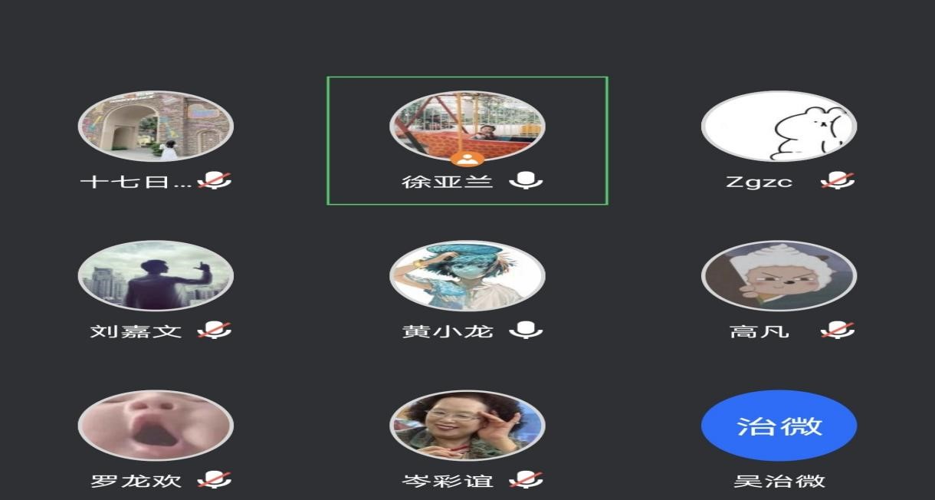Image resolution: width=935 pixels, height=500 pixels.
Task: Select 徐亚兰's avatar in the highlighted tile
Action: pyautogui.click(x=467, y=126)
